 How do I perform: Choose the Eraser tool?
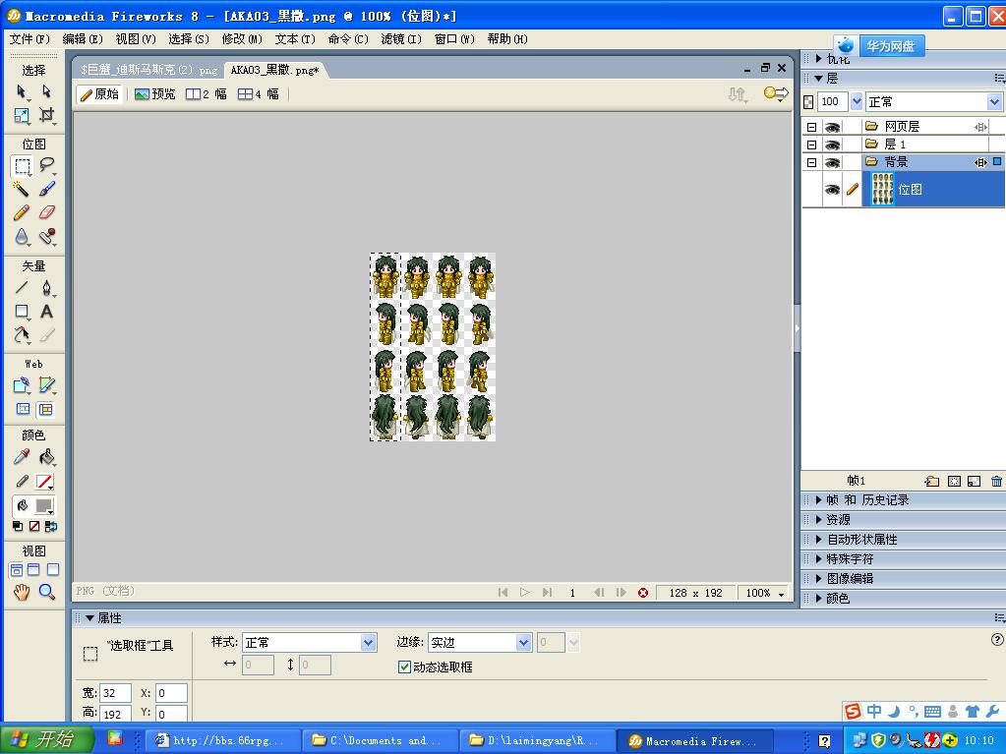[46, 212]
